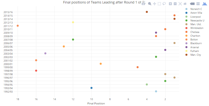Click the Norwich C legend label
Viewport: 209px width, 106px height.
196,9
